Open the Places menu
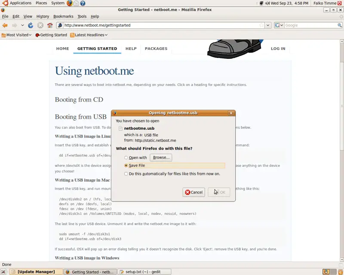The image size is (344, 275). (41, 3)
